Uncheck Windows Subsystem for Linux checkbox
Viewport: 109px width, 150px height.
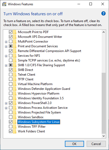click(x=11, y=122)
